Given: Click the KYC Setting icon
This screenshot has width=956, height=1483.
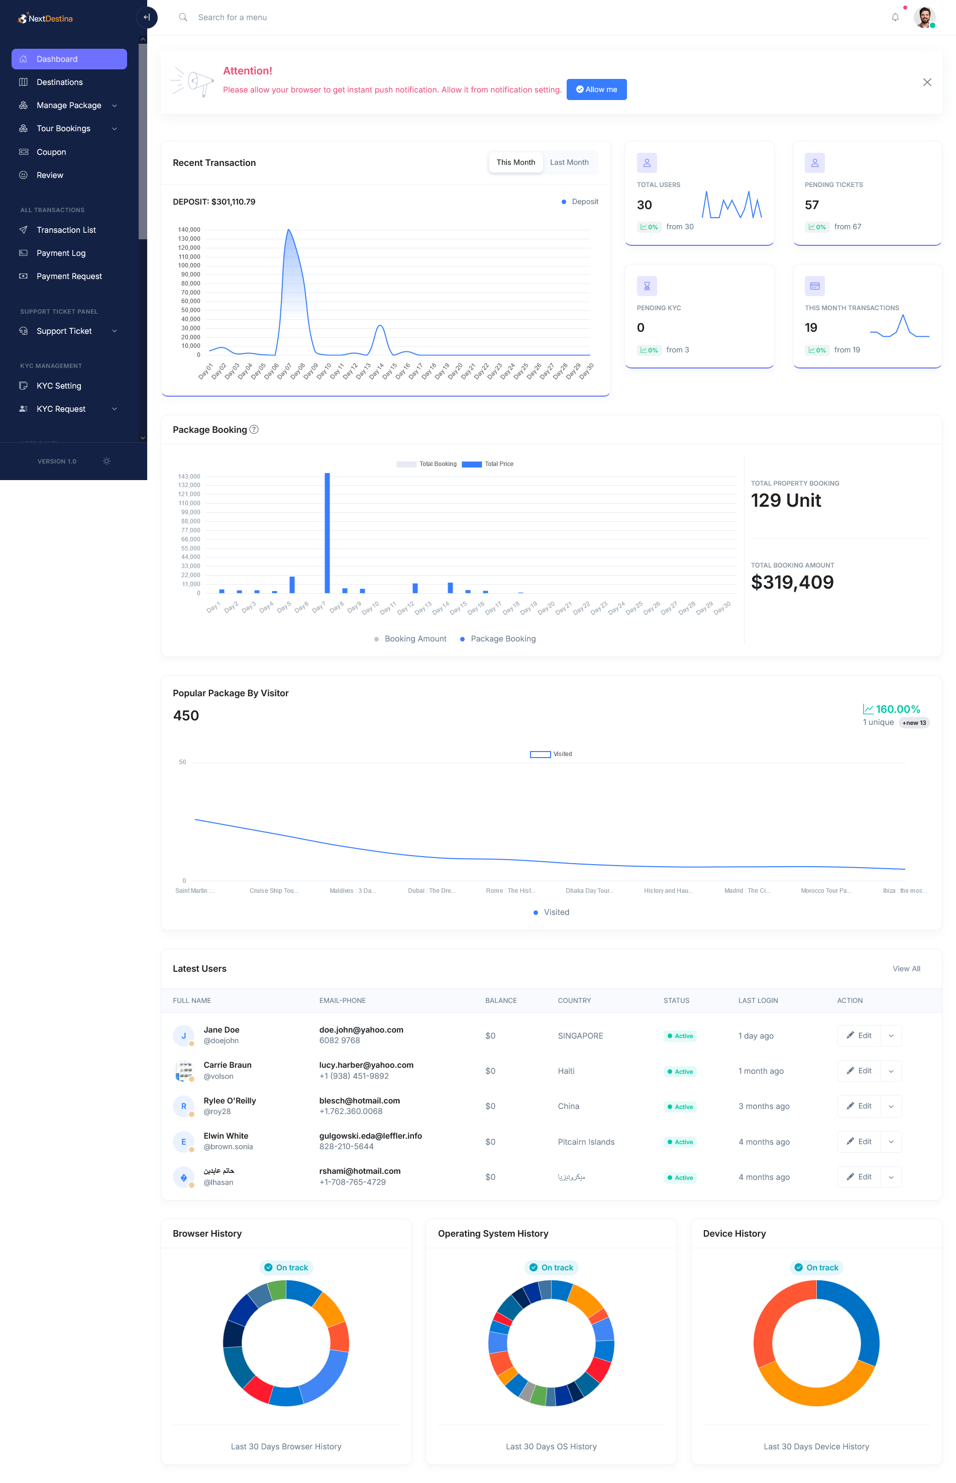Looking at the screenshot, I should pyautogui.click(x=23, y=386).
